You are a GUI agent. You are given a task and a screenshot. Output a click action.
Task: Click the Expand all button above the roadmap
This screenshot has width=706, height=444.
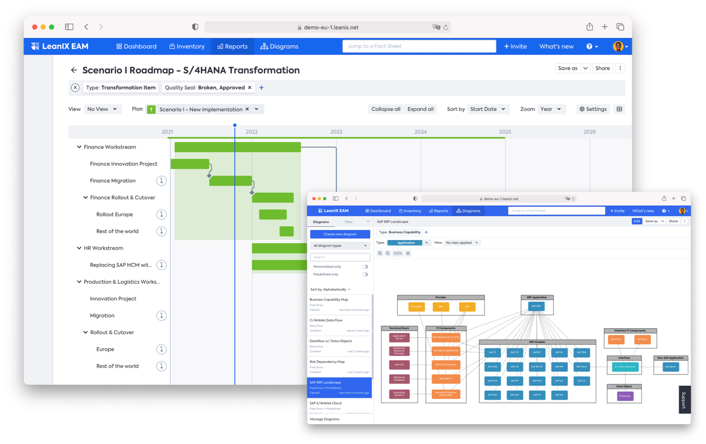click(x=420, y=109)
